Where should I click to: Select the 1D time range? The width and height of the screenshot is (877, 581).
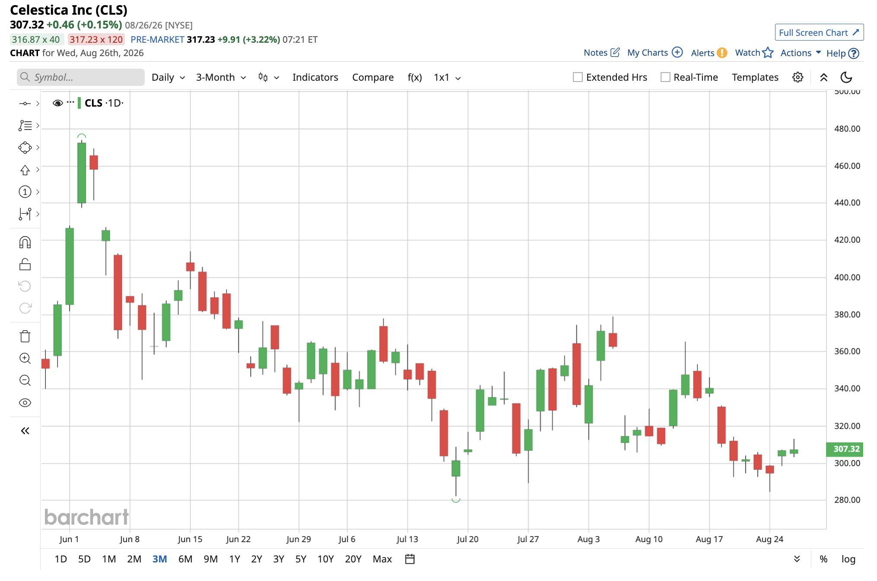(x=61, y=559)
